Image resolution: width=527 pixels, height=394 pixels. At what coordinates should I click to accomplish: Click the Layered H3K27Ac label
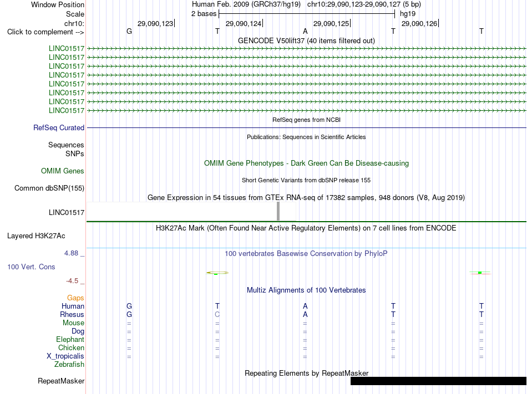pyautogui.click(x=36, y=236)
